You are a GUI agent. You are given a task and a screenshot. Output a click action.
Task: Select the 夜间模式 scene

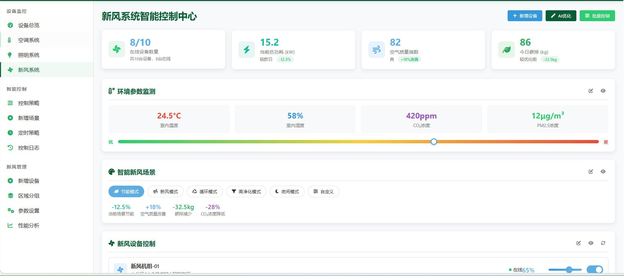(x=287, y=192)
